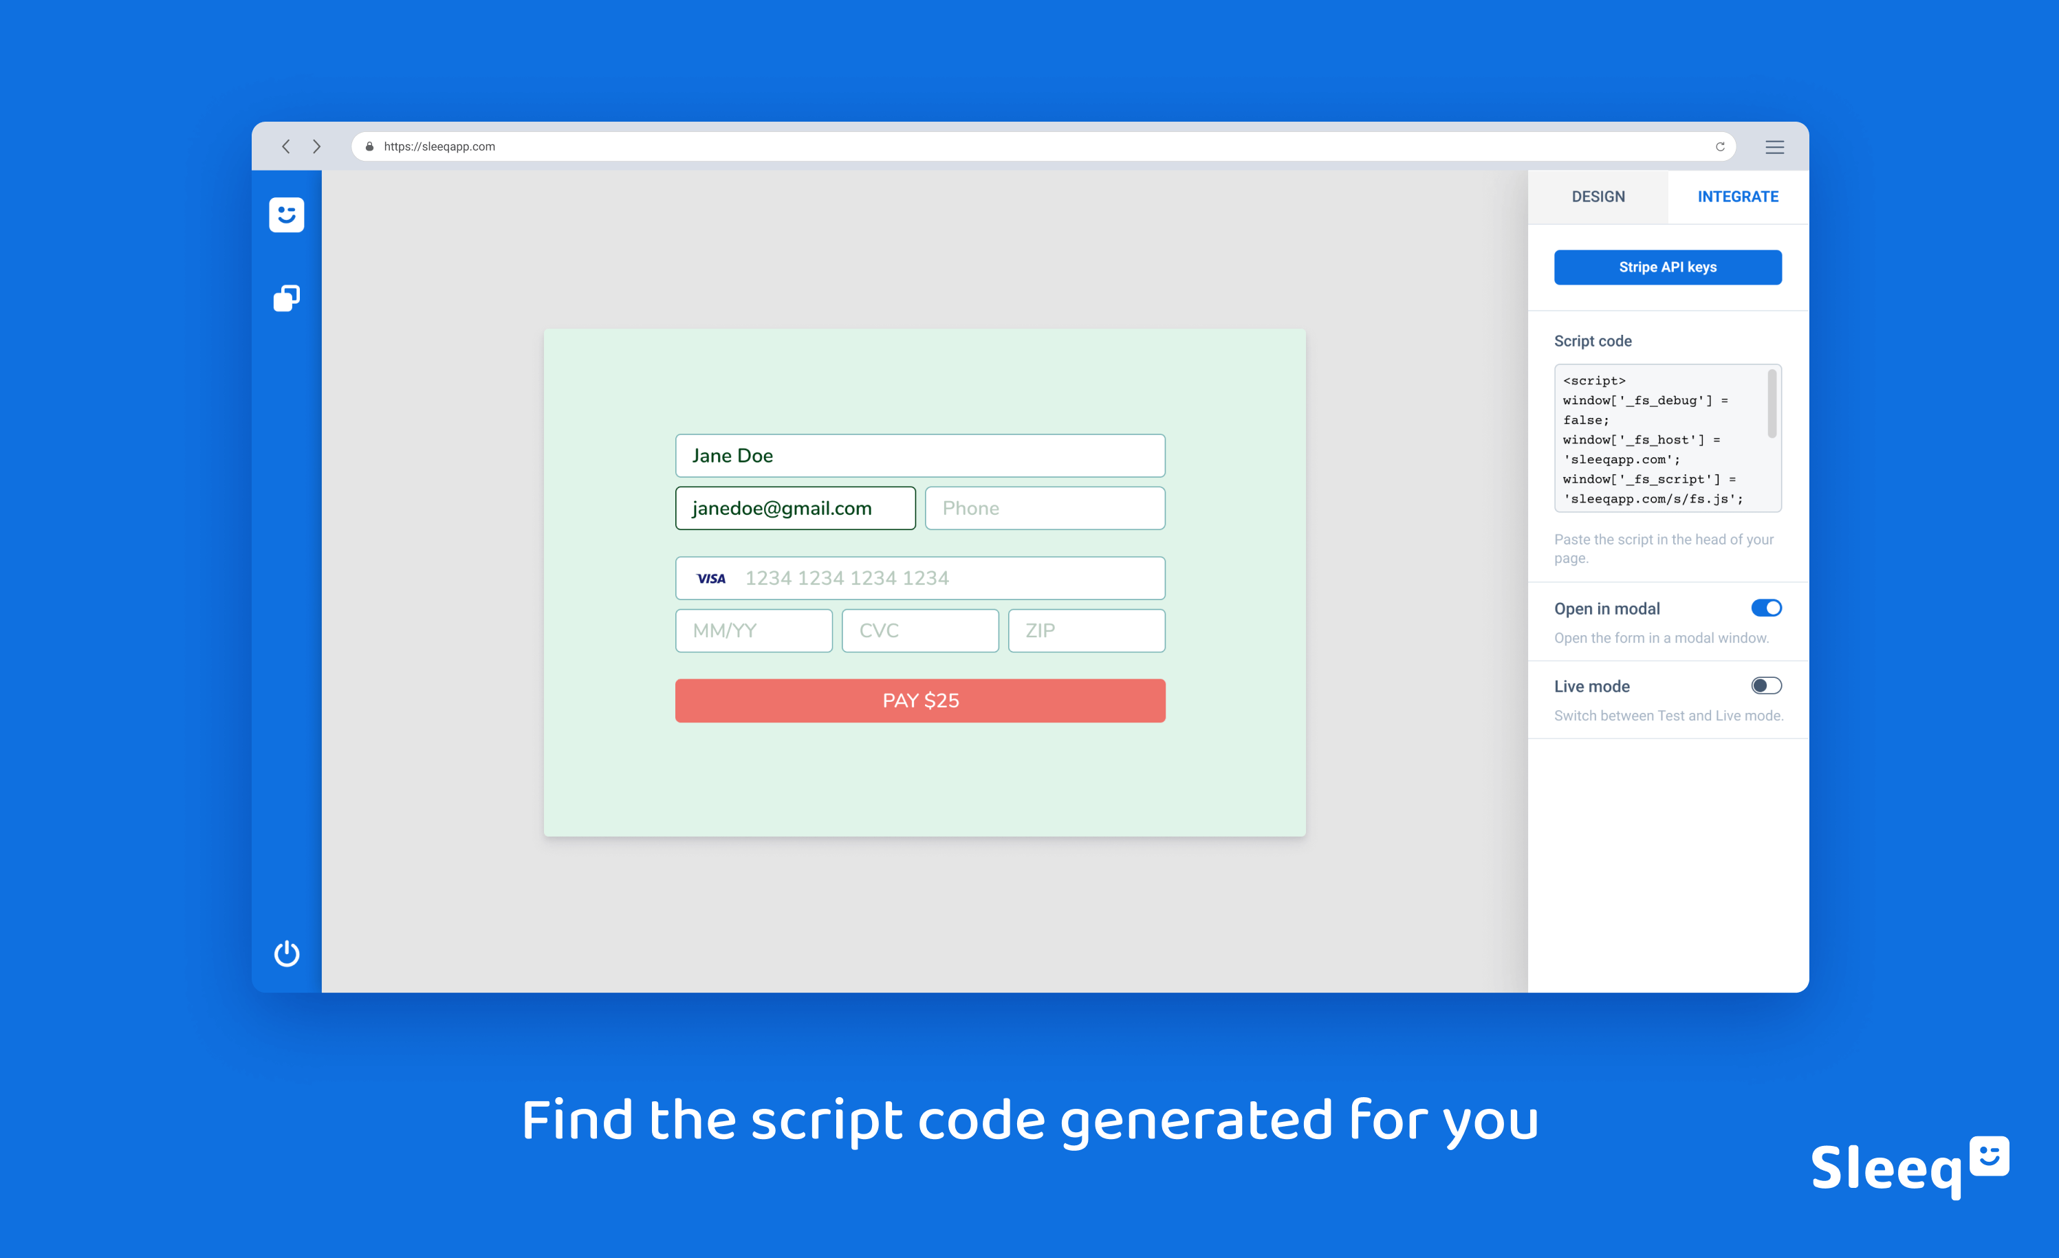Click into the CVC field
The image size is (2059, 1258).
pyautogui.click(x=919, y=630)
